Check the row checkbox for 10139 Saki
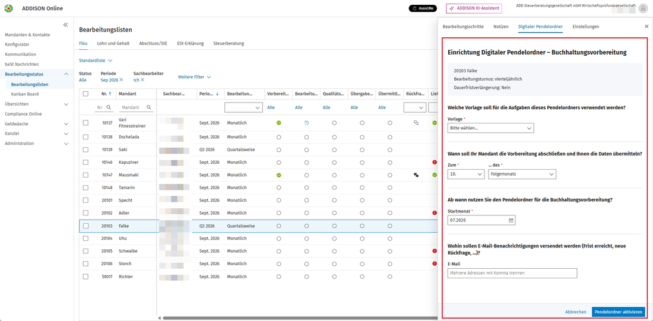This screenshot has width=653, height=321. pos(86,150)
